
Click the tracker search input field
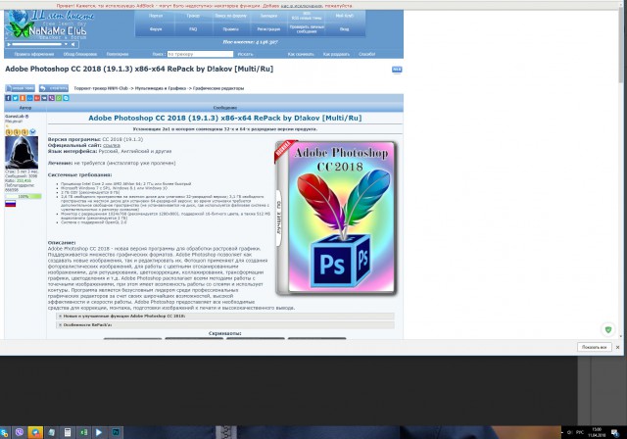point(200,54)
